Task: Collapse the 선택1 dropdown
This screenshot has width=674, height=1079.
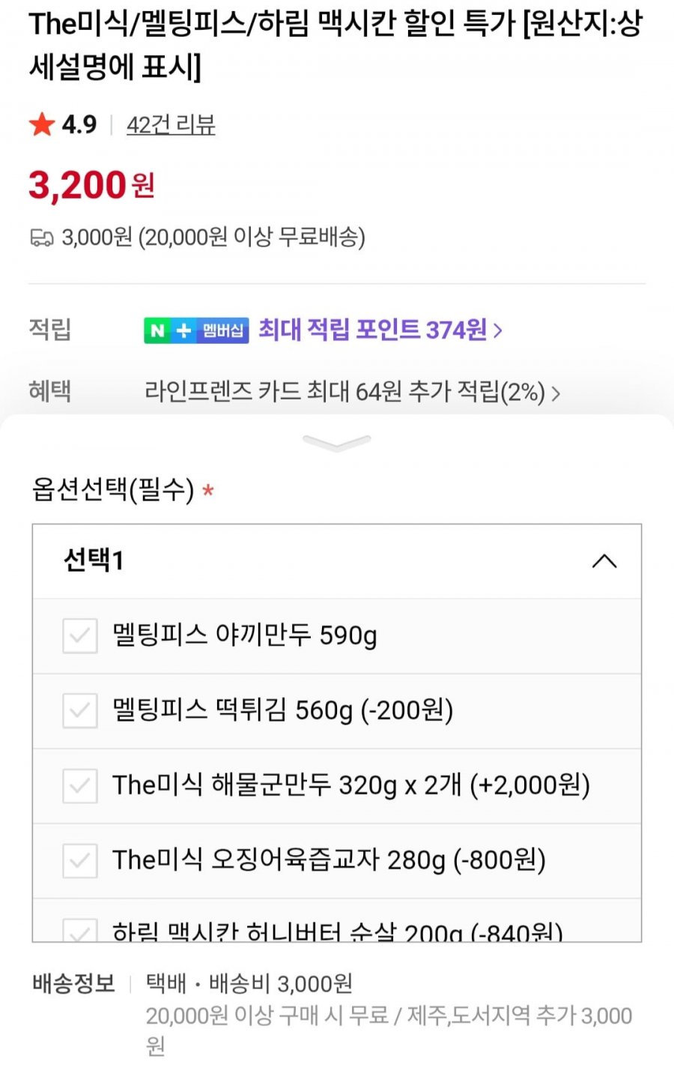Action: [604, 561]
